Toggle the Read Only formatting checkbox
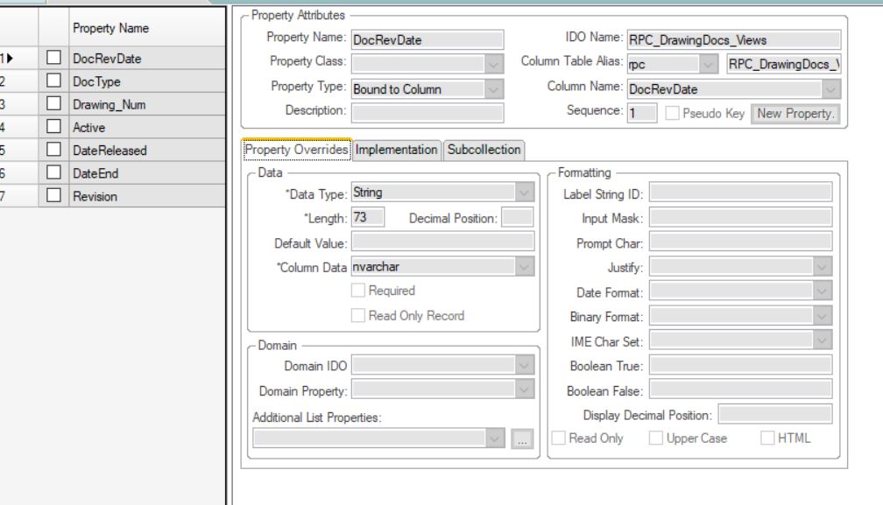 (558, 438)
